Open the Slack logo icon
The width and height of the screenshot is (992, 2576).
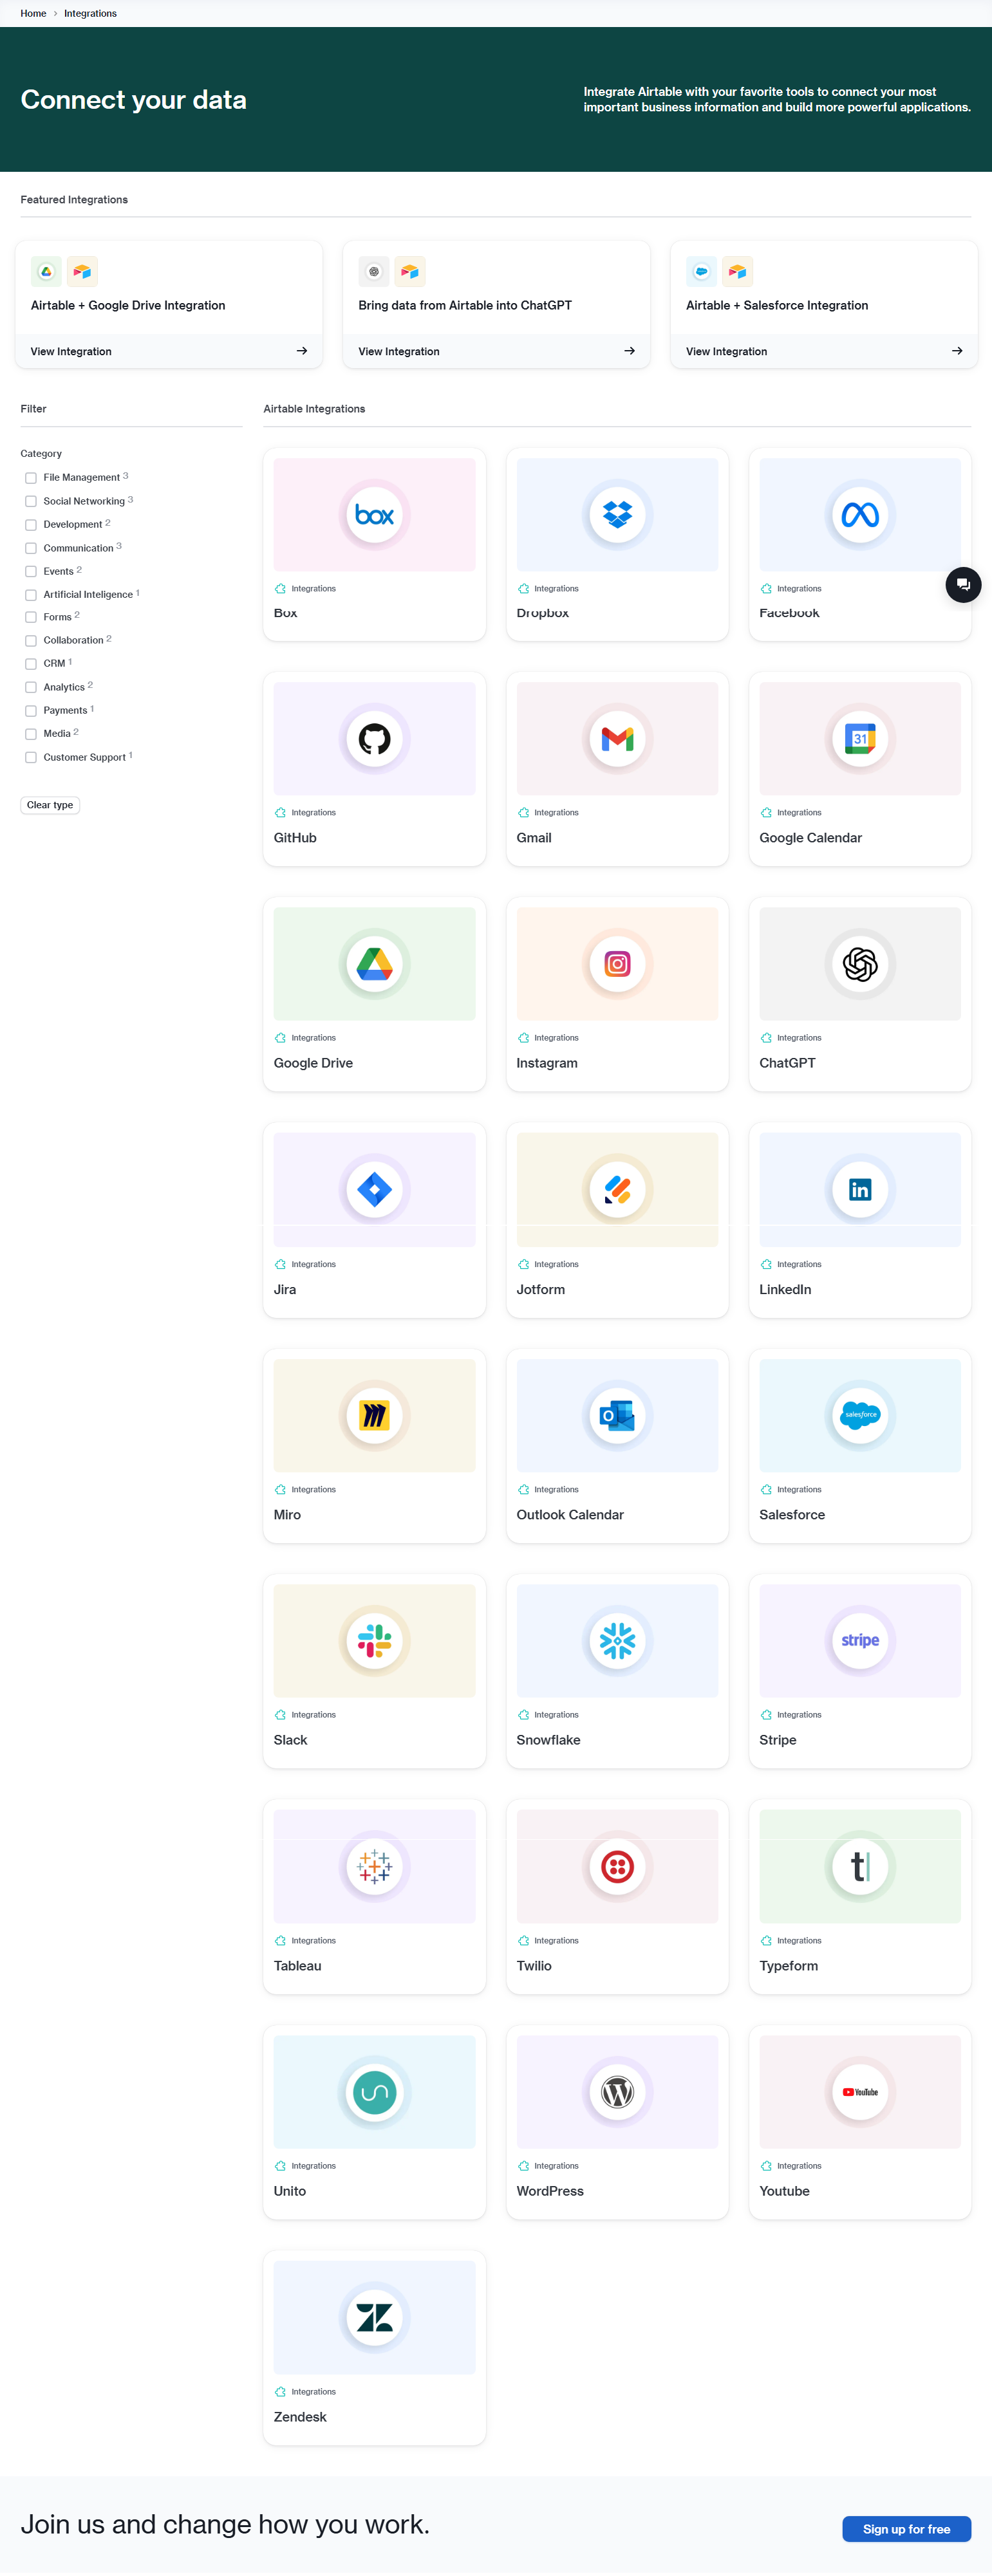click(x=374, y=1641)
